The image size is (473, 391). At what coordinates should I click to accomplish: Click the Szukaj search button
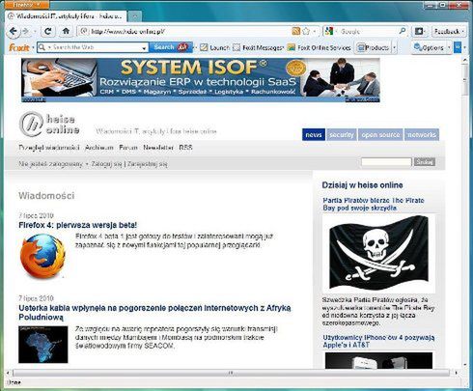click(425, 162)
